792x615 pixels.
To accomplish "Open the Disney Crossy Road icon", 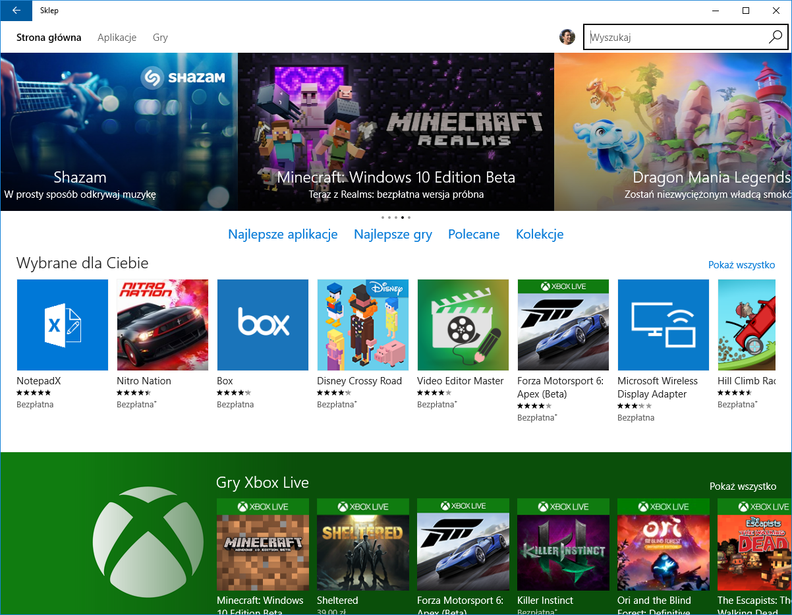I will pos(363,325).
